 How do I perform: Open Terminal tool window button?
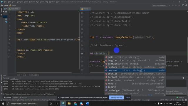tap(7, 97)
